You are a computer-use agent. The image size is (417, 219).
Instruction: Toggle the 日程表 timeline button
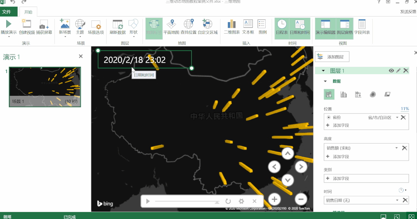pyautogui.click(x=281, y=29)
